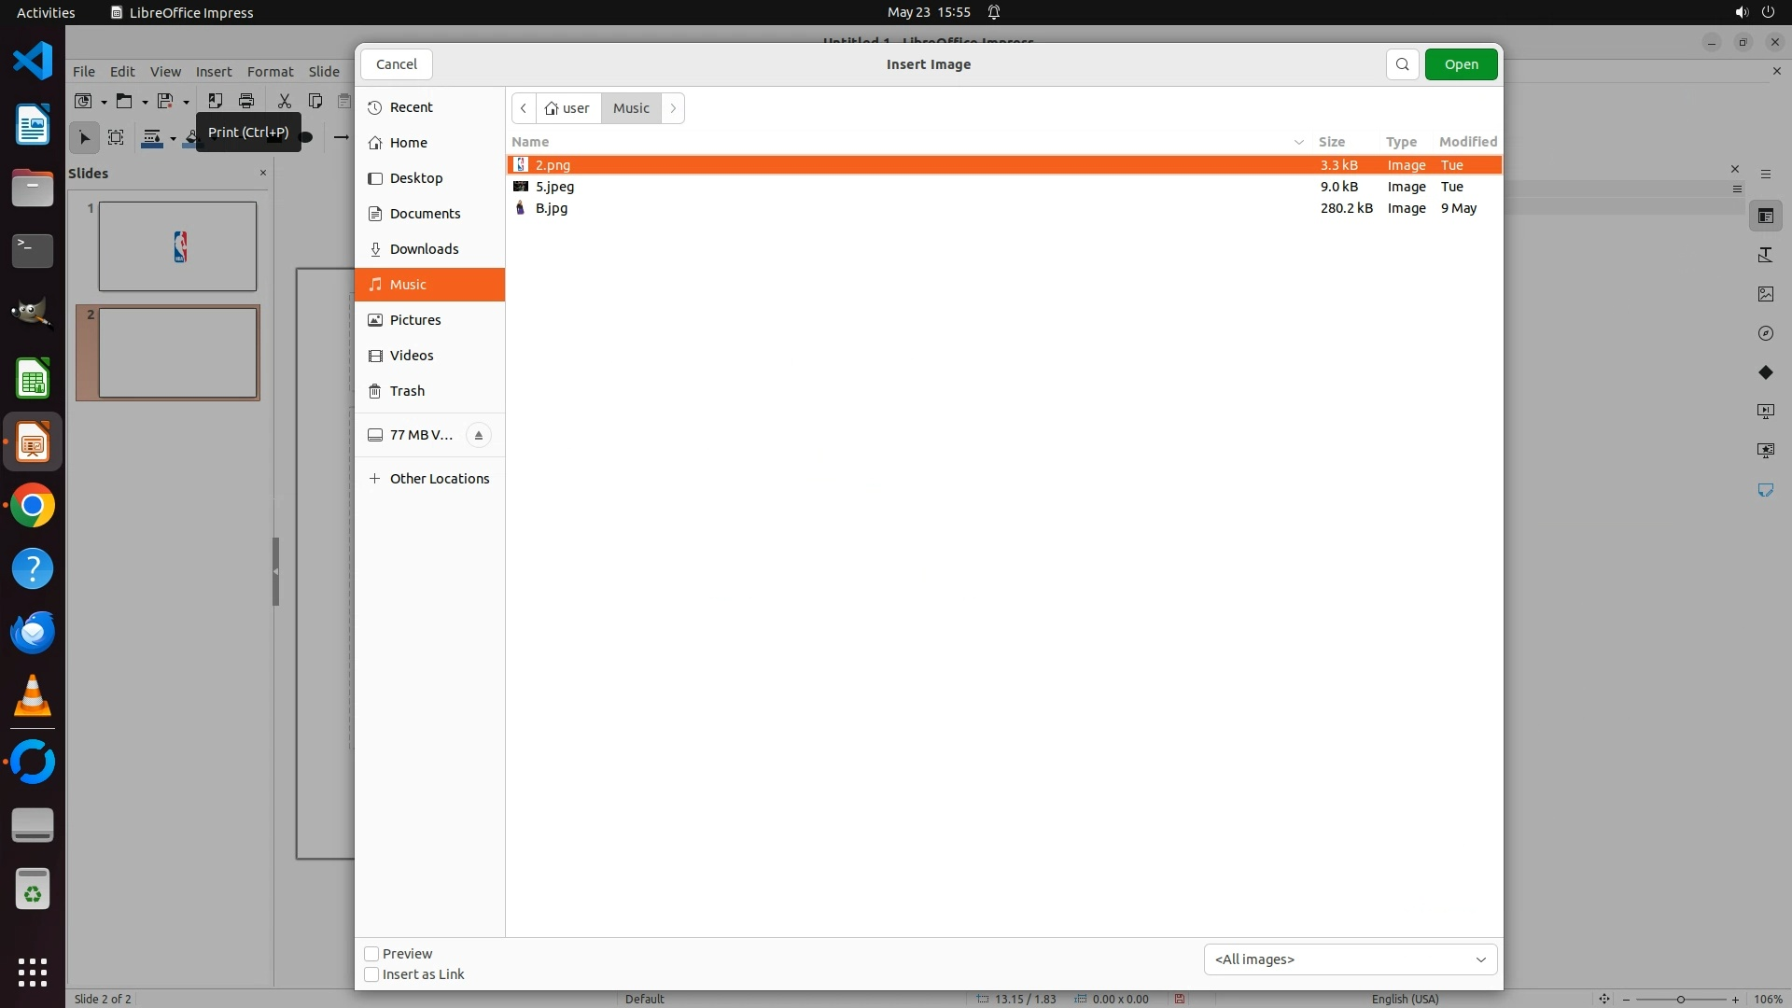Select the B.jpg file row
Screen dimensions: 1792x1008
551,208
